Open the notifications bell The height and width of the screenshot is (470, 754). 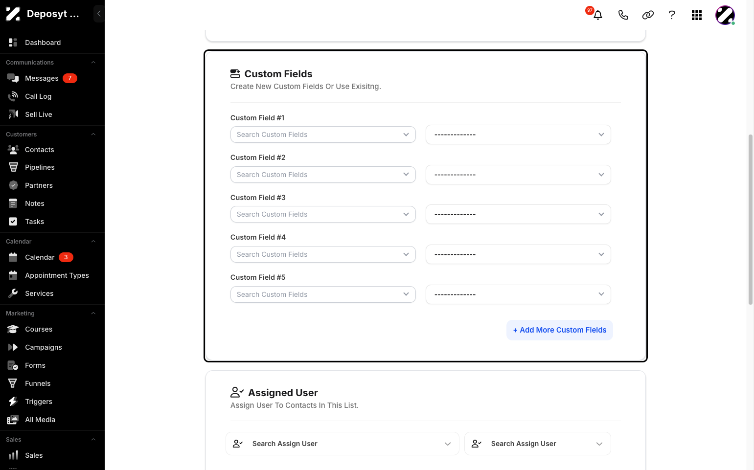coord(597,15)
